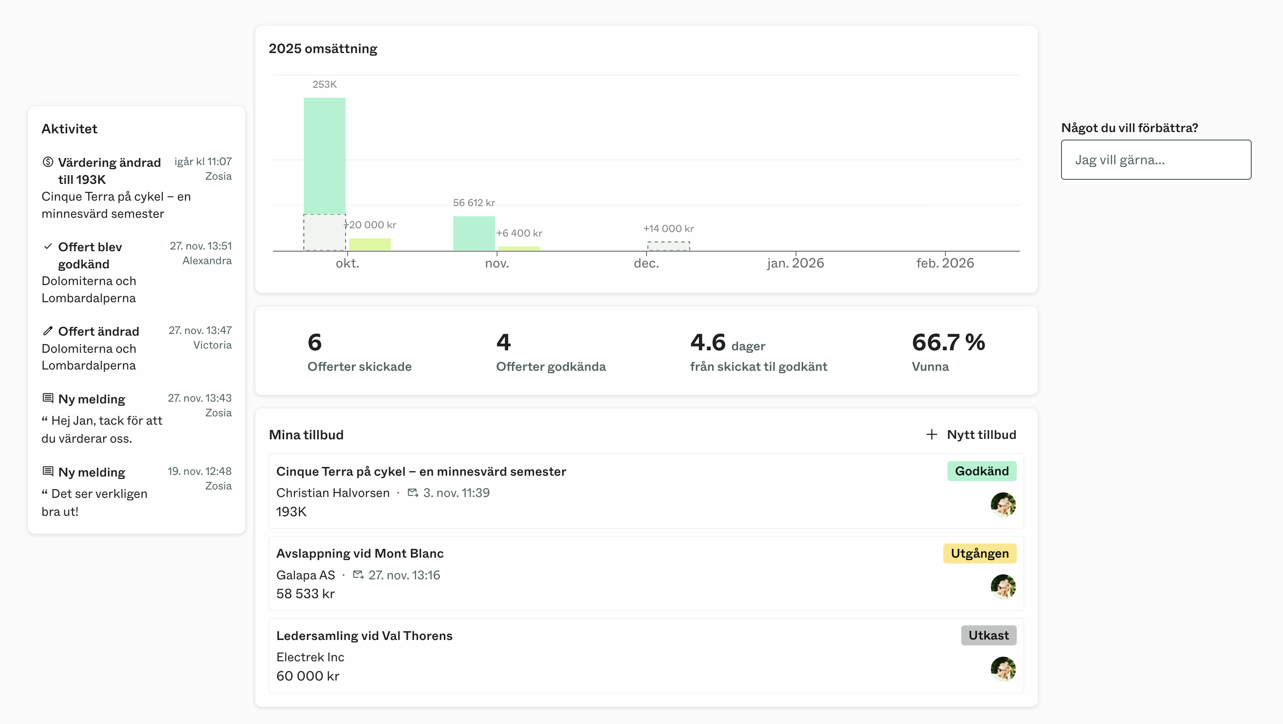This screenshot has height=724, width=1283.
Task: Click avatar on Ledersamling vid Val Thorens
Action: (1003, 669)
